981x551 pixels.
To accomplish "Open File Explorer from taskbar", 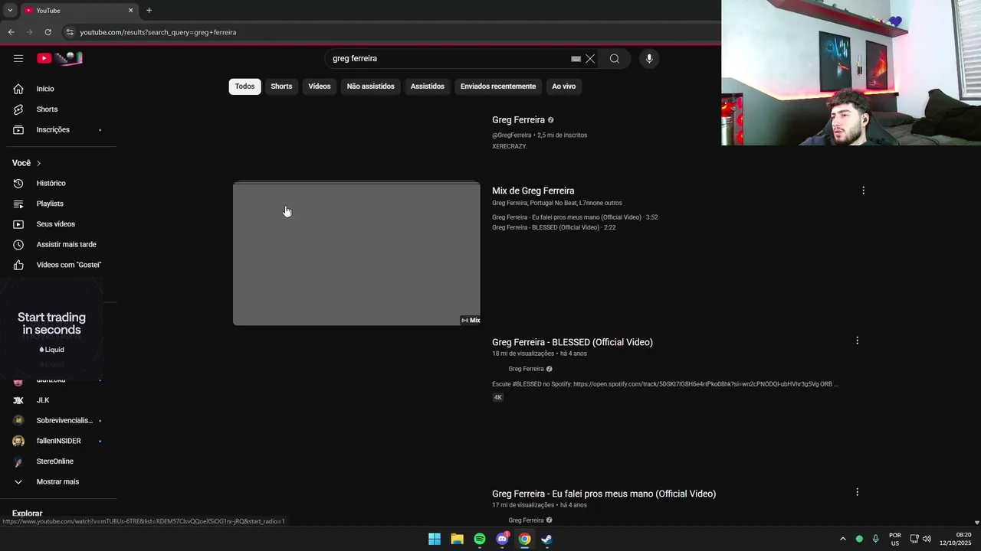I will [x=457, y=539].
